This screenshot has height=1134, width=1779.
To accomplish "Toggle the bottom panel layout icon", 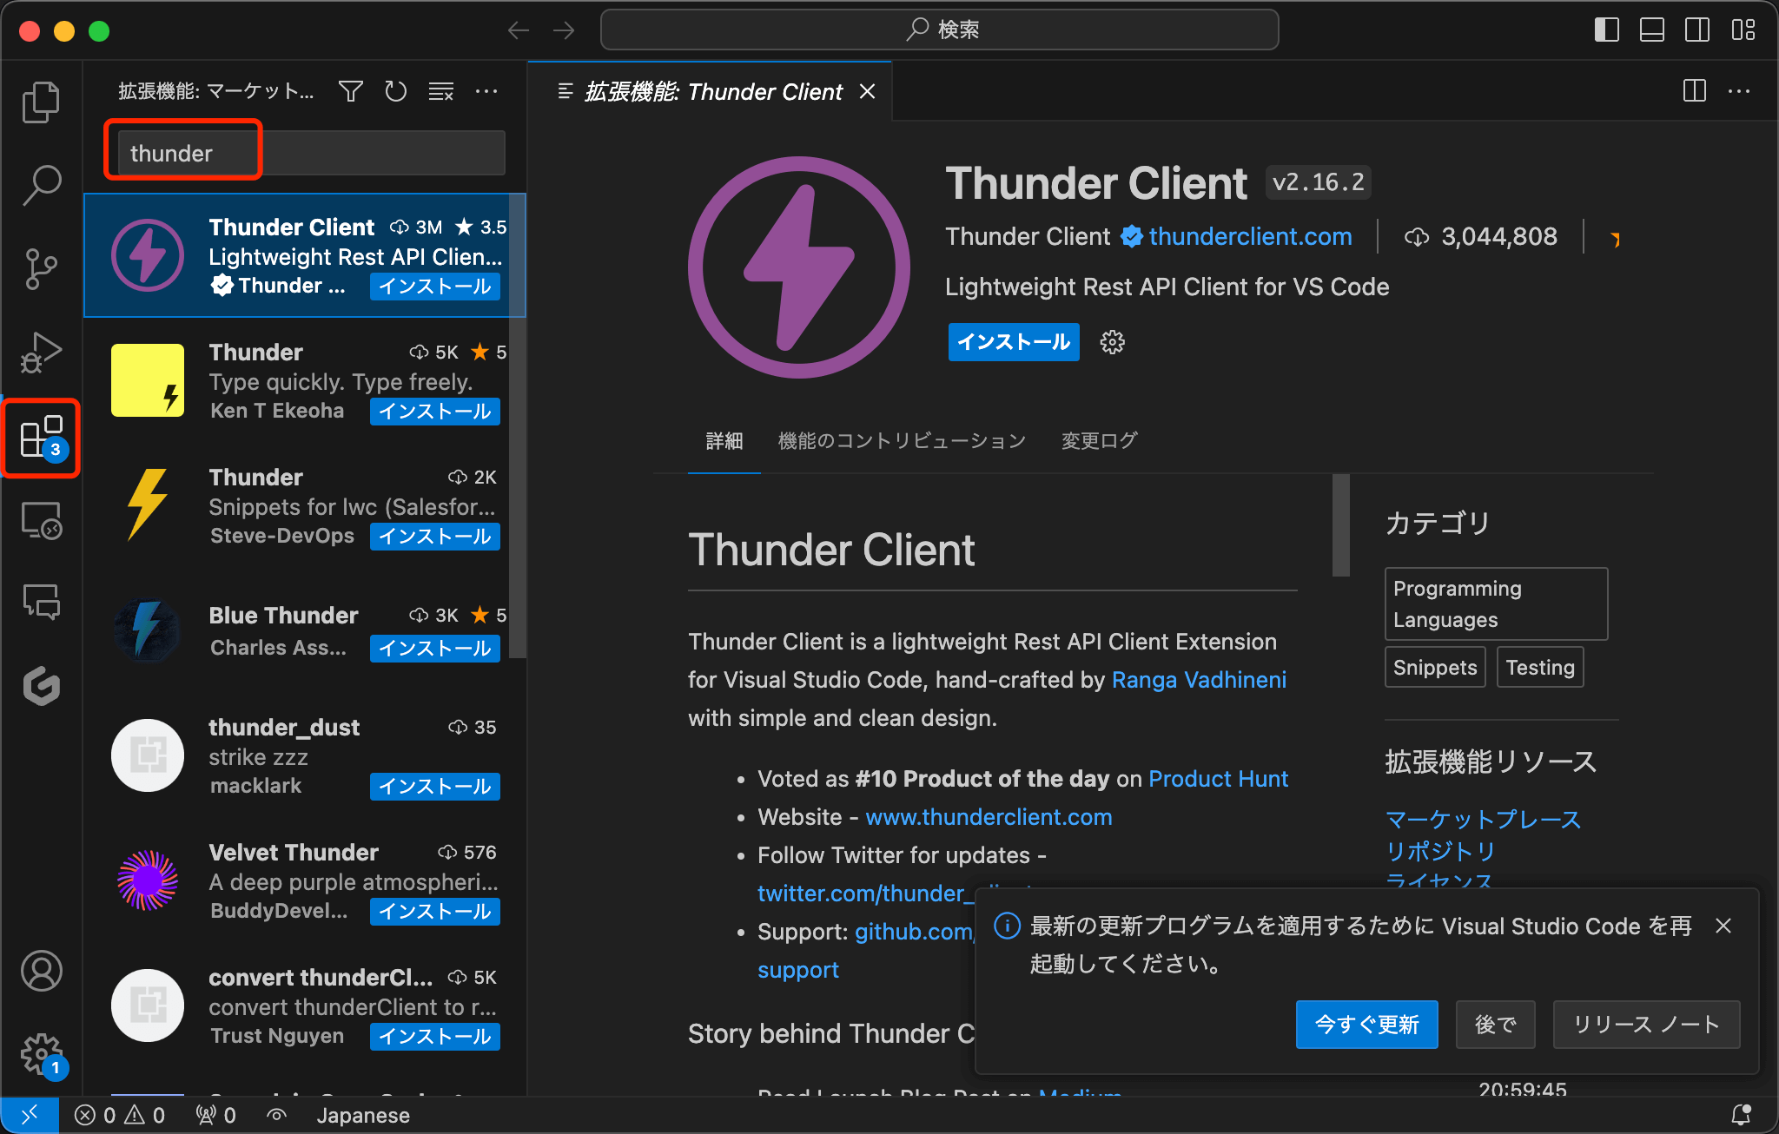I will pos(1652,30).
